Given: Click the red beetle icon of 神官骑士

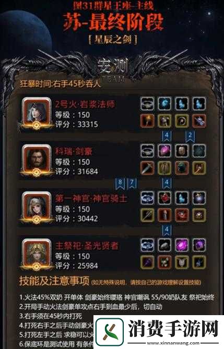Looking at the screenshot, I should pos(164,198).
